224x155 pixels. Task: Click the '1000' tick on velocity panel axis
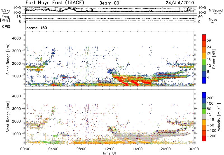16,134
